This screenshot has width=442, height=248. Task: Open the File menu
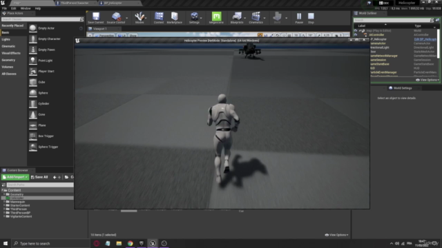pos(5,8)
